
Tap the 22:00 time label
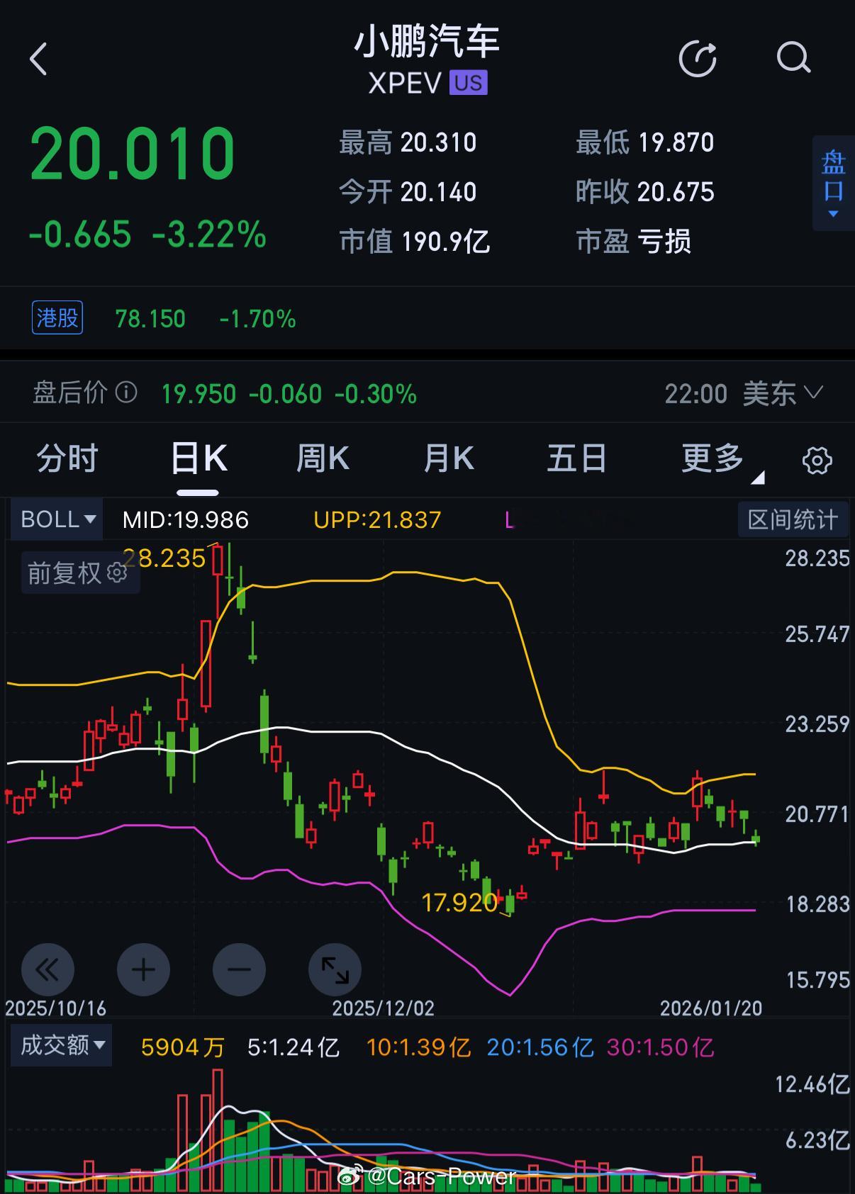(x=695, y=394)
